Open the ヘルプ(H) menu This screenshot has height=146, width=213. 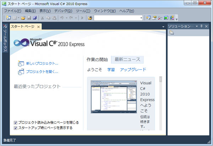click(127, 11)
